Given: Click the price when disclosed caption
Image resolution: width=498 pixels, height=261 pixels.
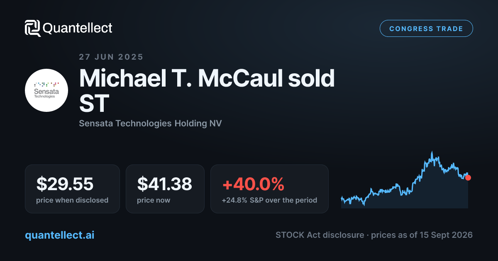Looking at the screenshot, I should pyautogui.click(x=72, y=200).
